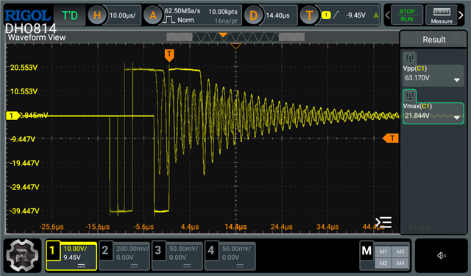Select math channel M1
This screenshot has height=276, width=471.
(x=383, y=252)
